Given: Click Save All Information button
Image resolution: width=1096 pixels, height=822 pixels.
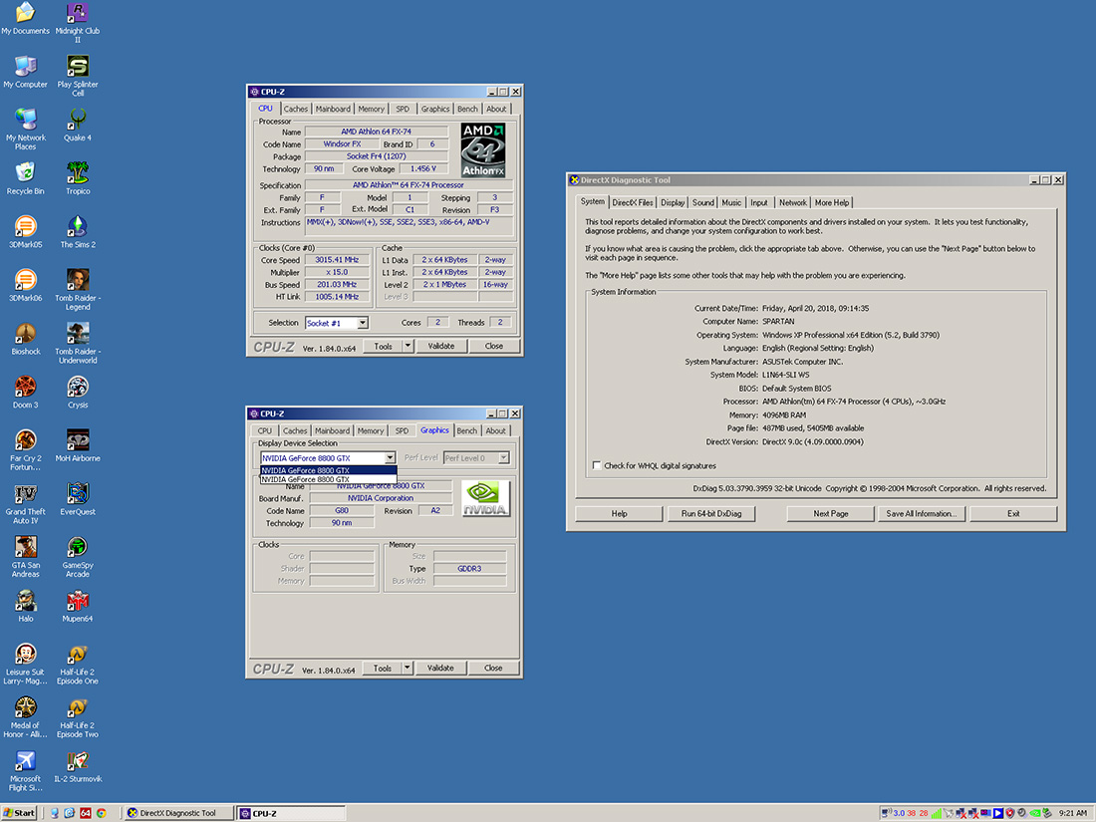Looking at the screenshot, I should pos(922,514).
